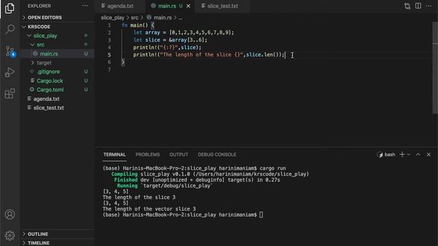Expand the target folder

point(57,63)
